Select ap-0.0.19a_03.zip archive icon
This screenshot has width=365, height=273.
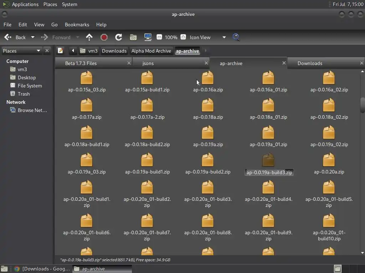(x=86, y=160)
